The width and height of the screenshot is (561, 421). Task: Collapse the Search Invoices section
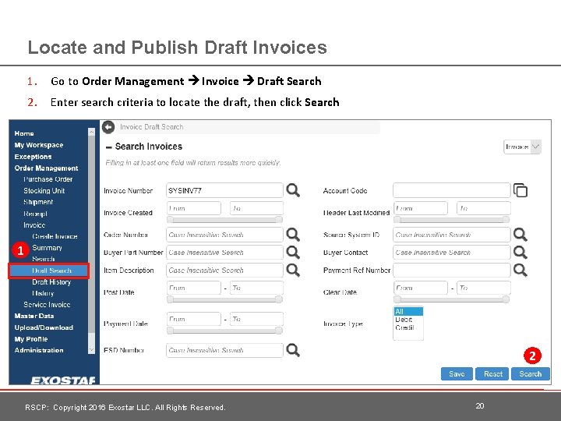coord(109,147)
